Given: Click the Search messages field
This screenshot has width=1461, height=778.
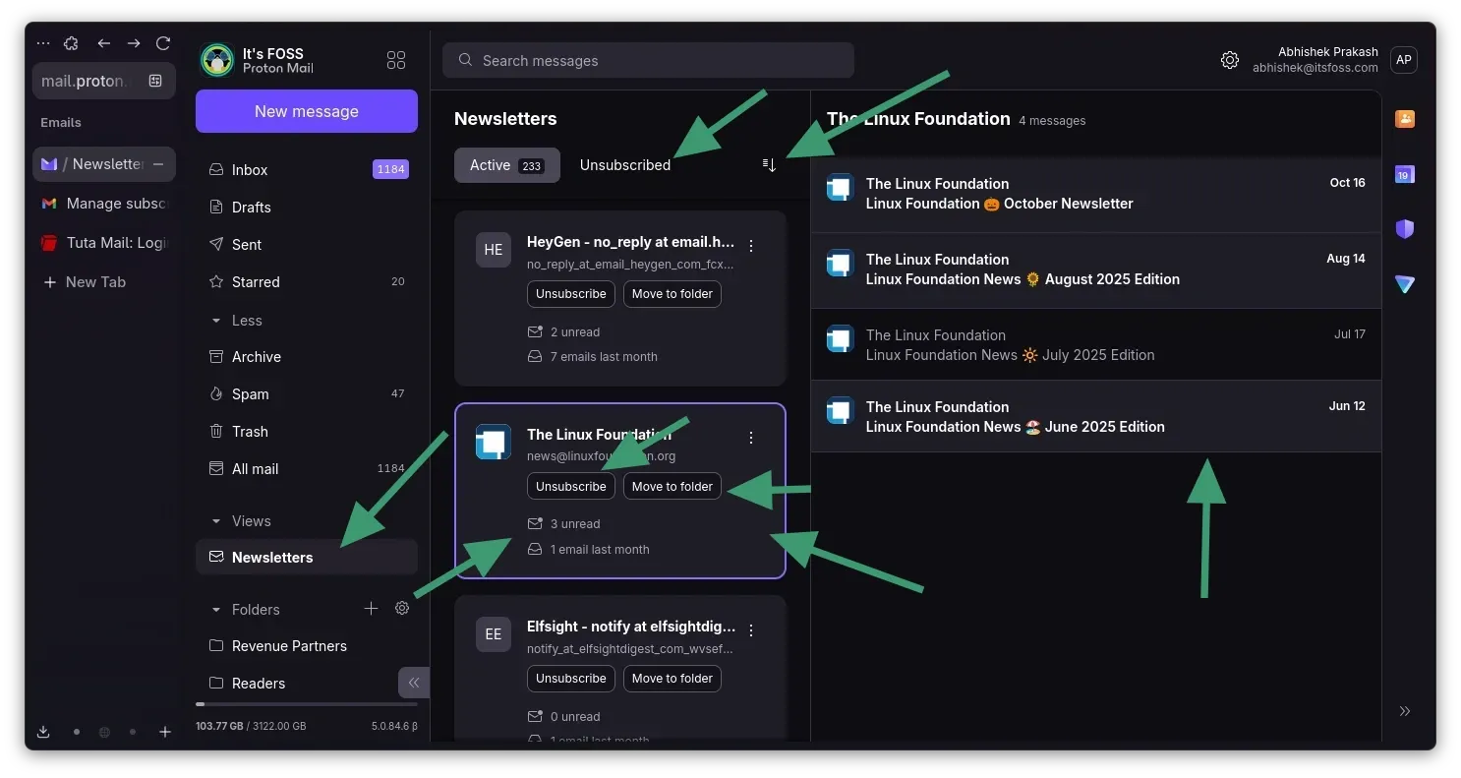Looking at the screenshot, I should 648,60.
